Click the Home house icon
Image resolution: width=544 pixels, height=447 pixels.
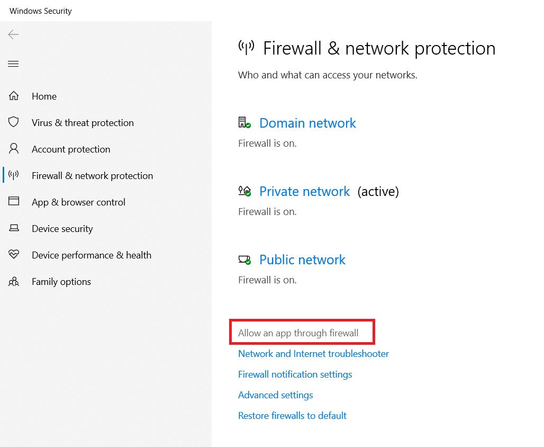pyautogui.click(x=14, y=96)
